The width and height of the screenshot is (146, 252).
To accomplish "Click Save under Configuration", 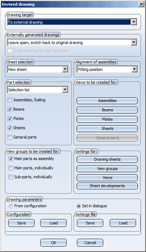I will [21, 223].
